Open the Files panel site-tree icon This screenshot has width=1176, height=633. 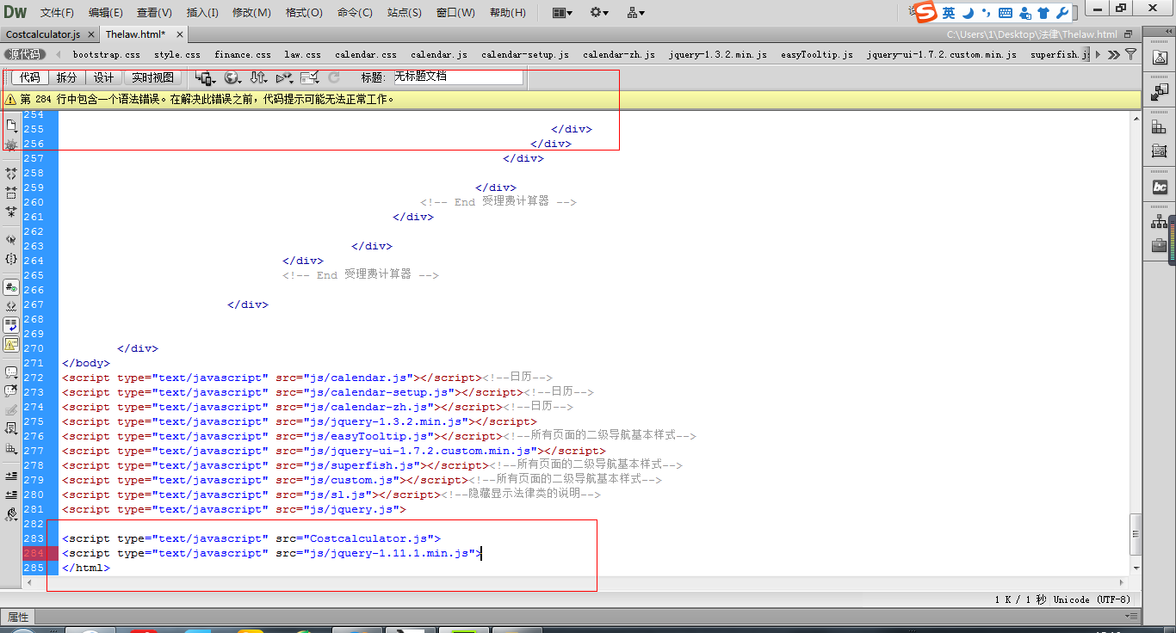1160,222
